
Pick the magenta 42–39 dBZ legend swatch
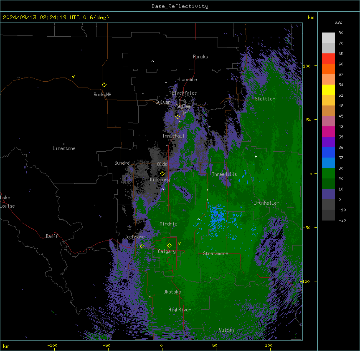(328, 132)
